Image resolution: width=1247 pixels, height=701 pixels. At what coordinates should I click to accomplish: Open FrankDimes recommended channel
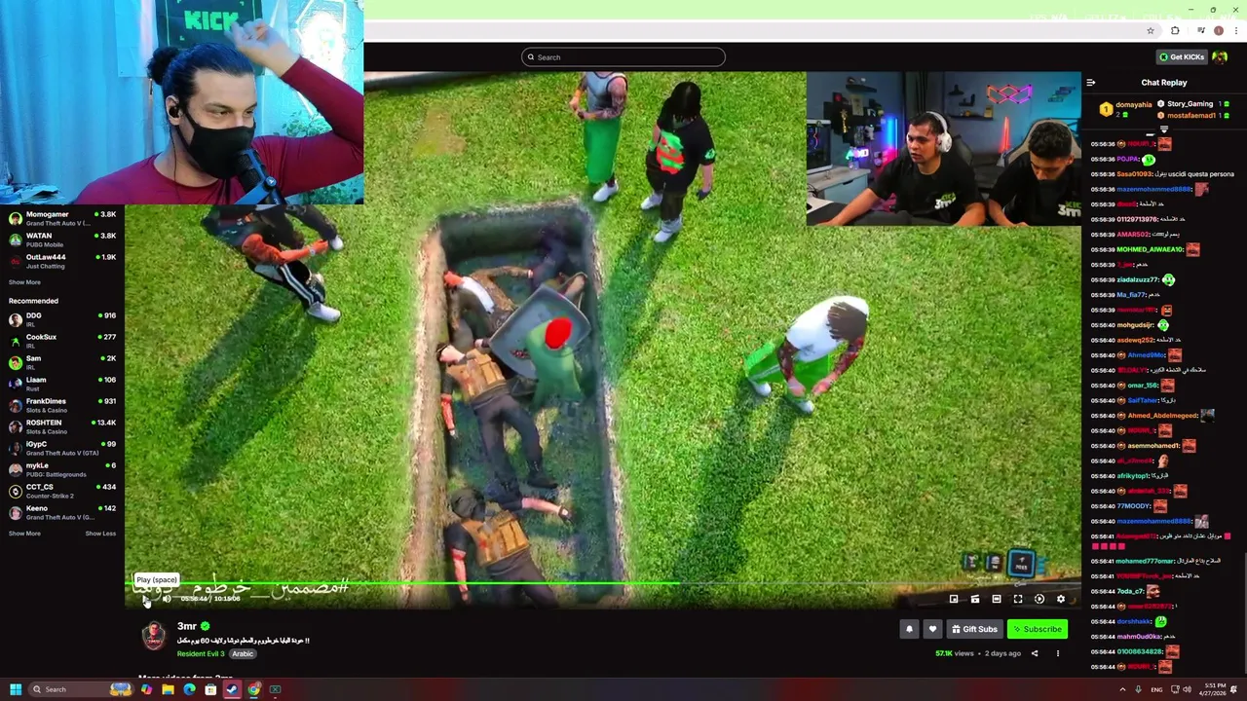point(62,405)
